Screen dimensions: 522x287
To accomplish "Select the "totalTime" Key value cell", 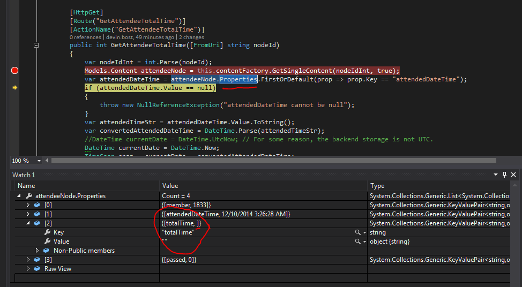I will click(178, 232).
